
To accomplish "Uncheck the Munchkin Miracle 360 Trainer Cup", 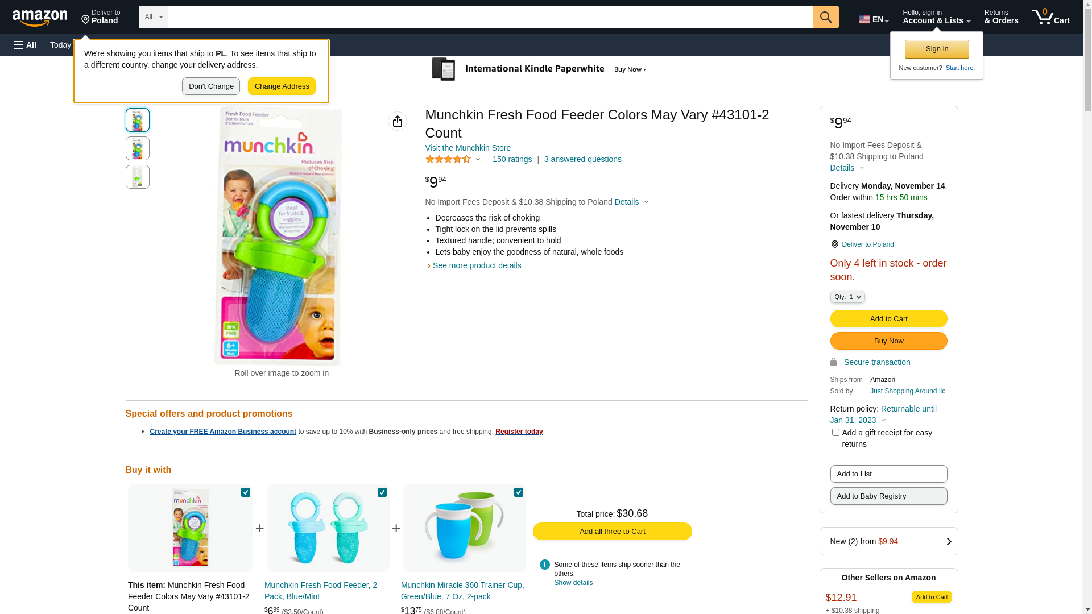I will [519, 492].
